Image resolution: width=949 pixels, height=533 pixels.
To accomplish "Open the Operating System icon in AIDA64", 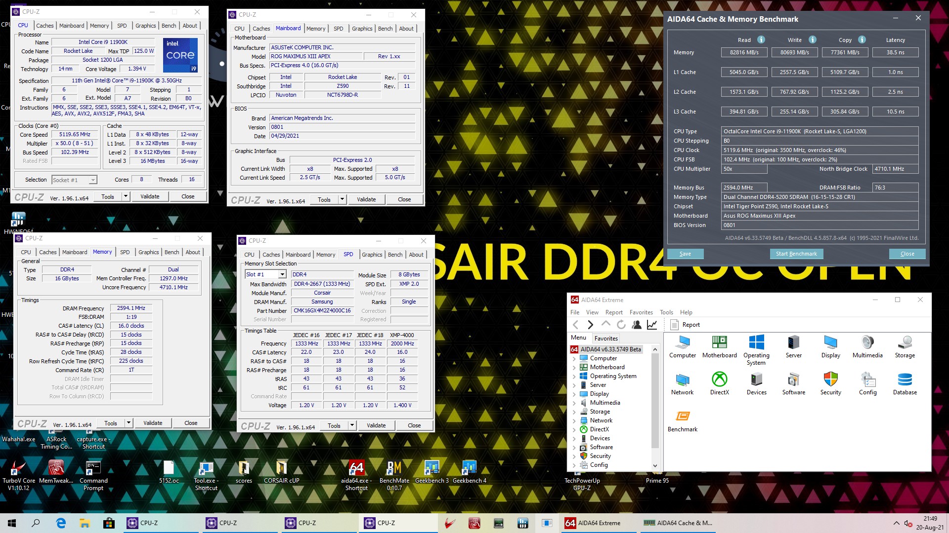I will [756, 350].
